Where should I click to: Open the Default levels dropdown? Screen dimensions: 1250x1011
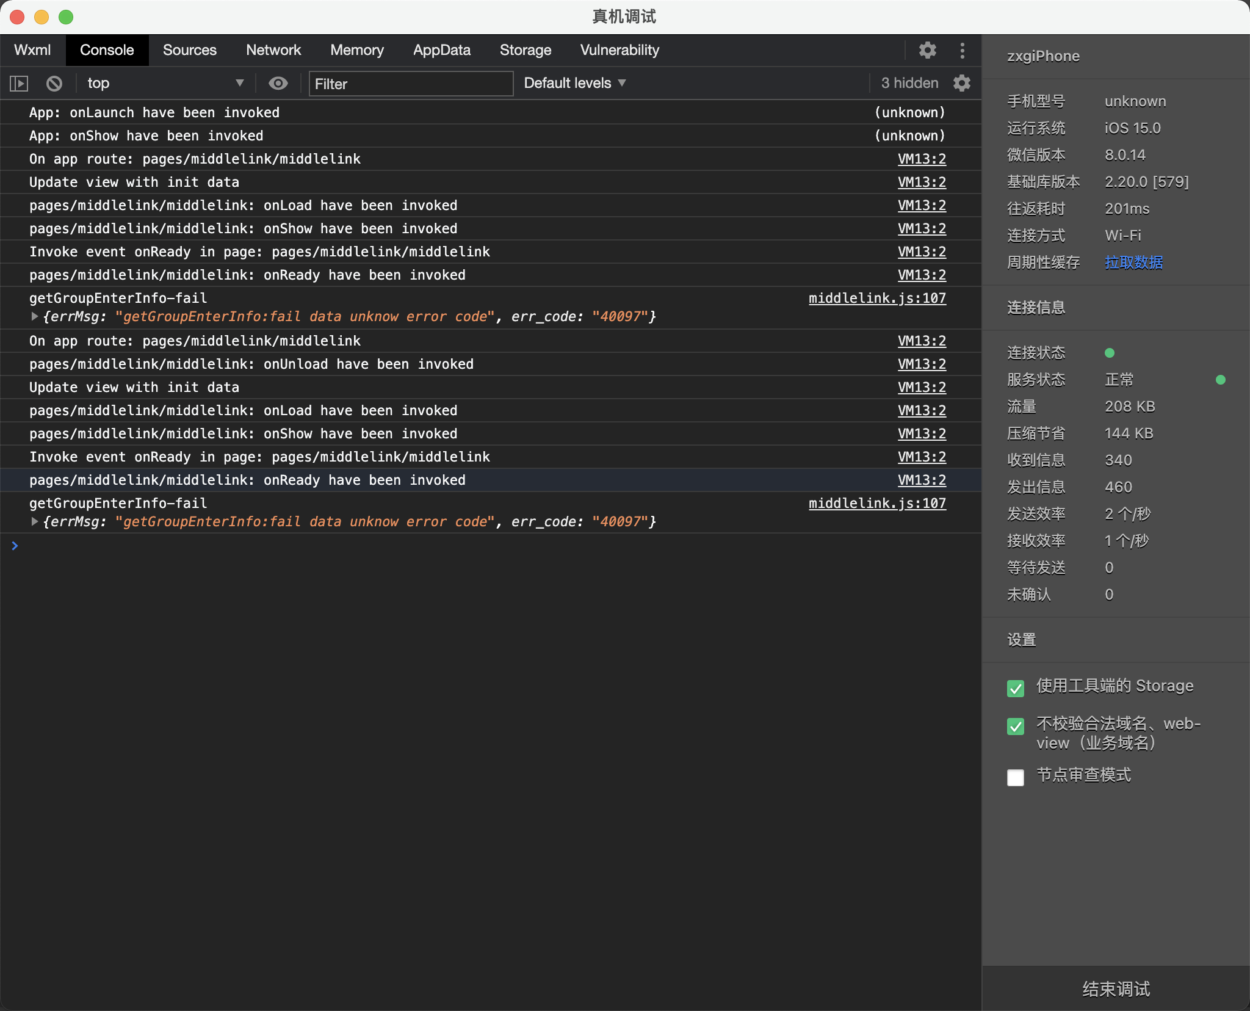pos(574,83)
